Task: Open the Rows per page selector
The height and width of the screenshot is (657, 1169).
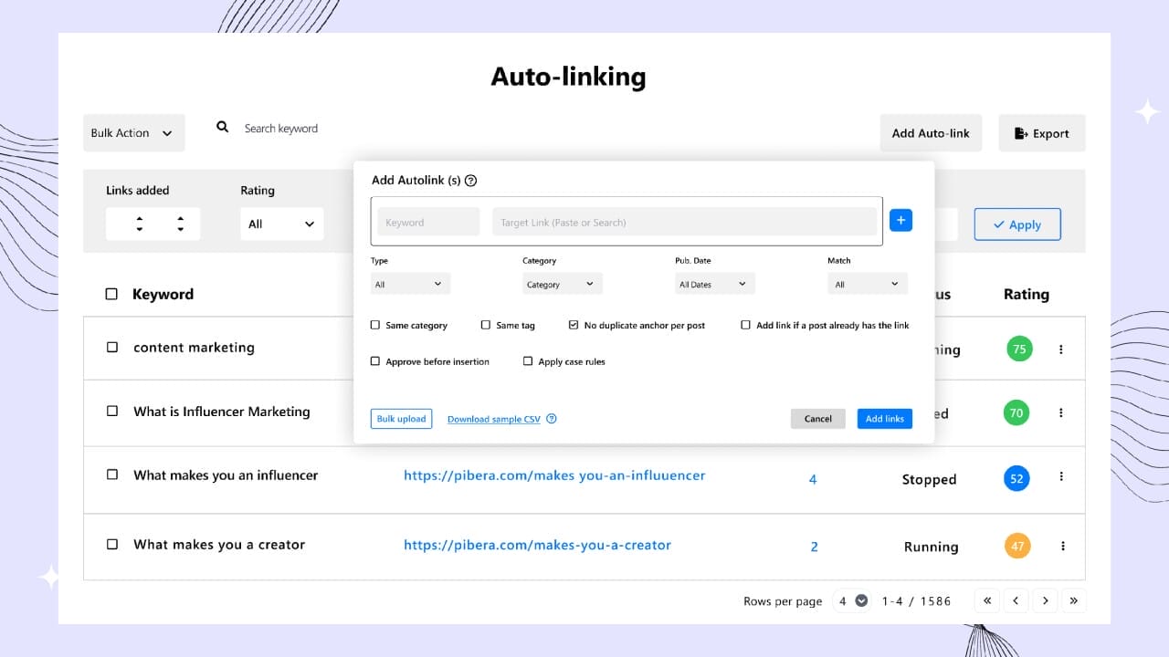Action: point(854,601)
